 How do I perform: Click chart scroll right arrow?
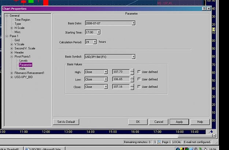214,136
